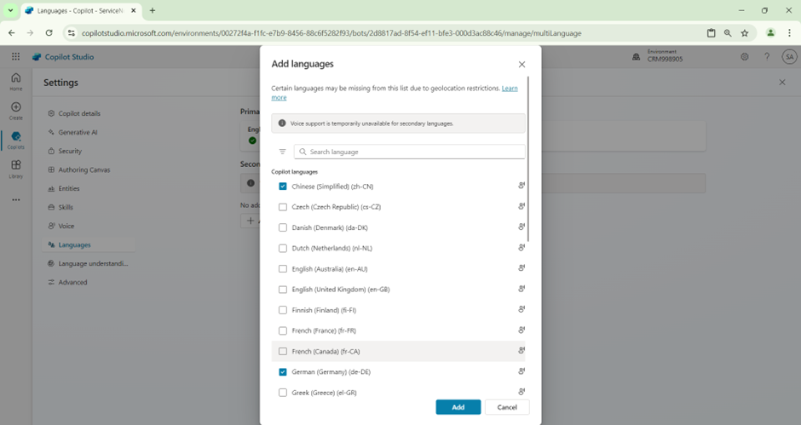Open Security settings section

70,151
